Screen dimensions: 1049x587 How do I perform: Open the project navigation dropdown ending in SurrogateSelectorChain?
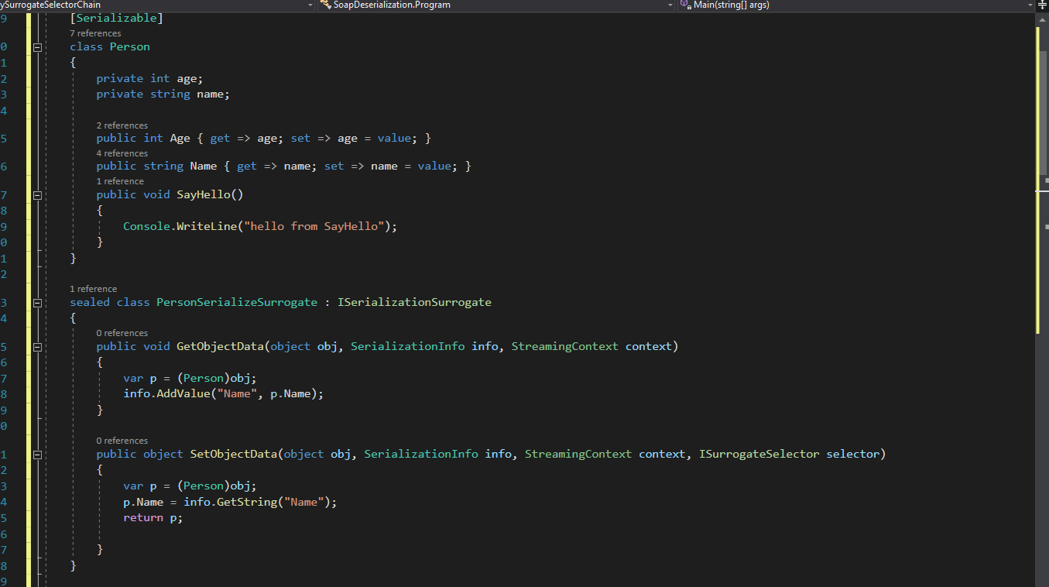157,5
